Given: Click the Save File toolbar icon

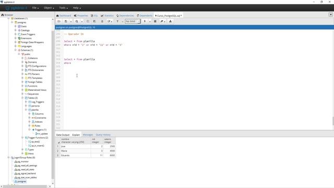Looking at the screenshot, I should click(66, 21).
